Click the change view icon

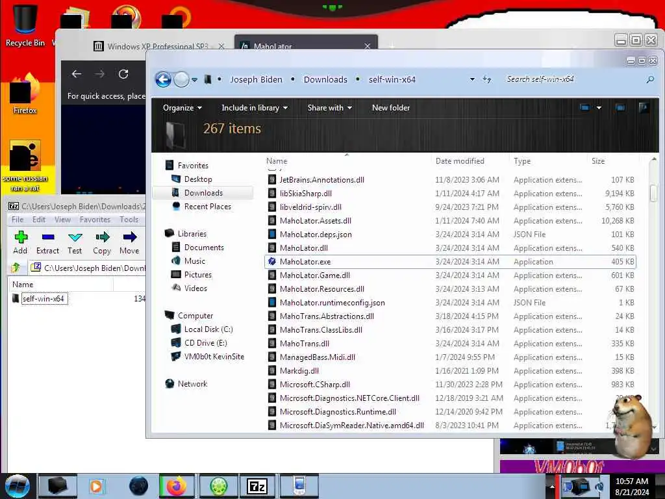[585, 108]
